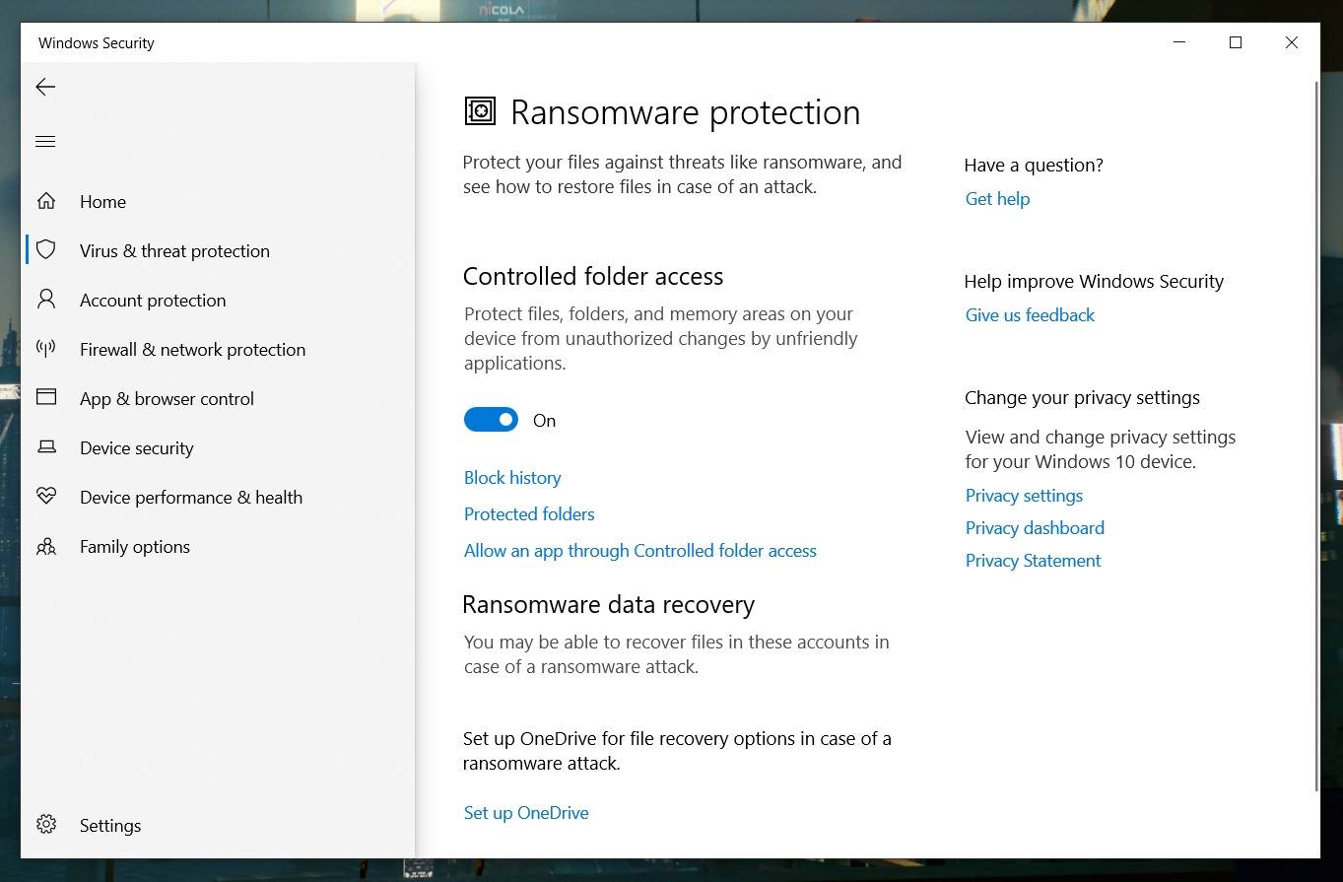Click the Home house icon
Screen dimensions: 1343x882
coord(46,201)
